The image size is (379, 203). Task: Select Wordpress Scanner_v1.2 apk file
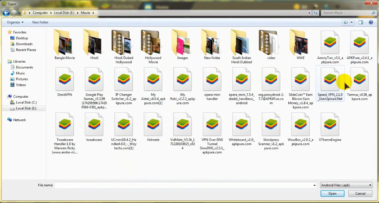click(271, 131)
